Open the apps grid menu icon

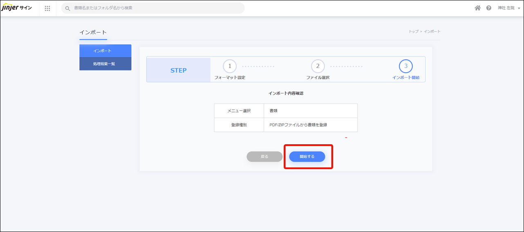pyautogui.click(x=47, y=8)
